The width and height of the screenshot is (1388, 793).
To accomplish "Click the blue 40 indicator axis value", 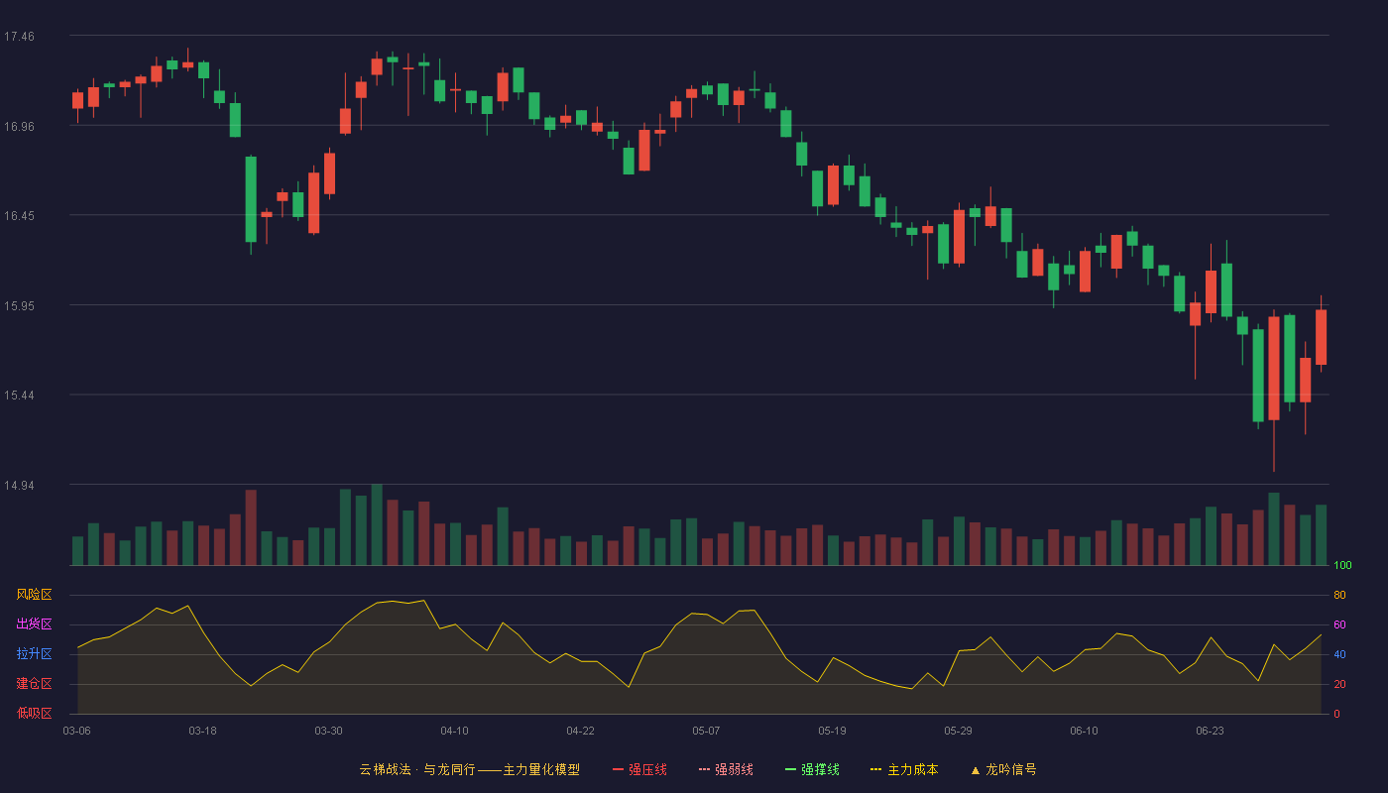I will [x=1339, y=654].
